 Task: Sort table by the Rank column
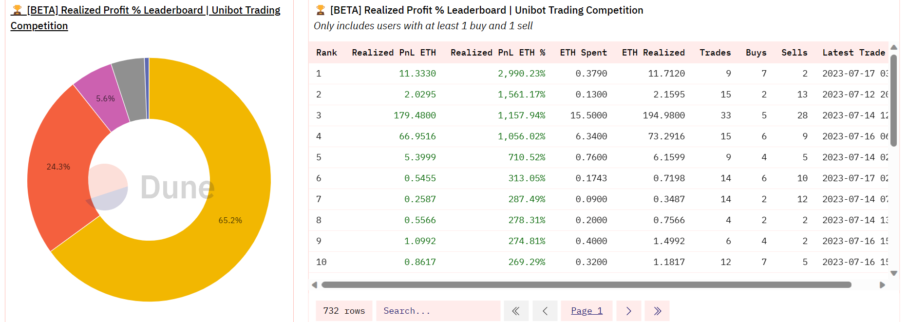(x=326, y=53)
